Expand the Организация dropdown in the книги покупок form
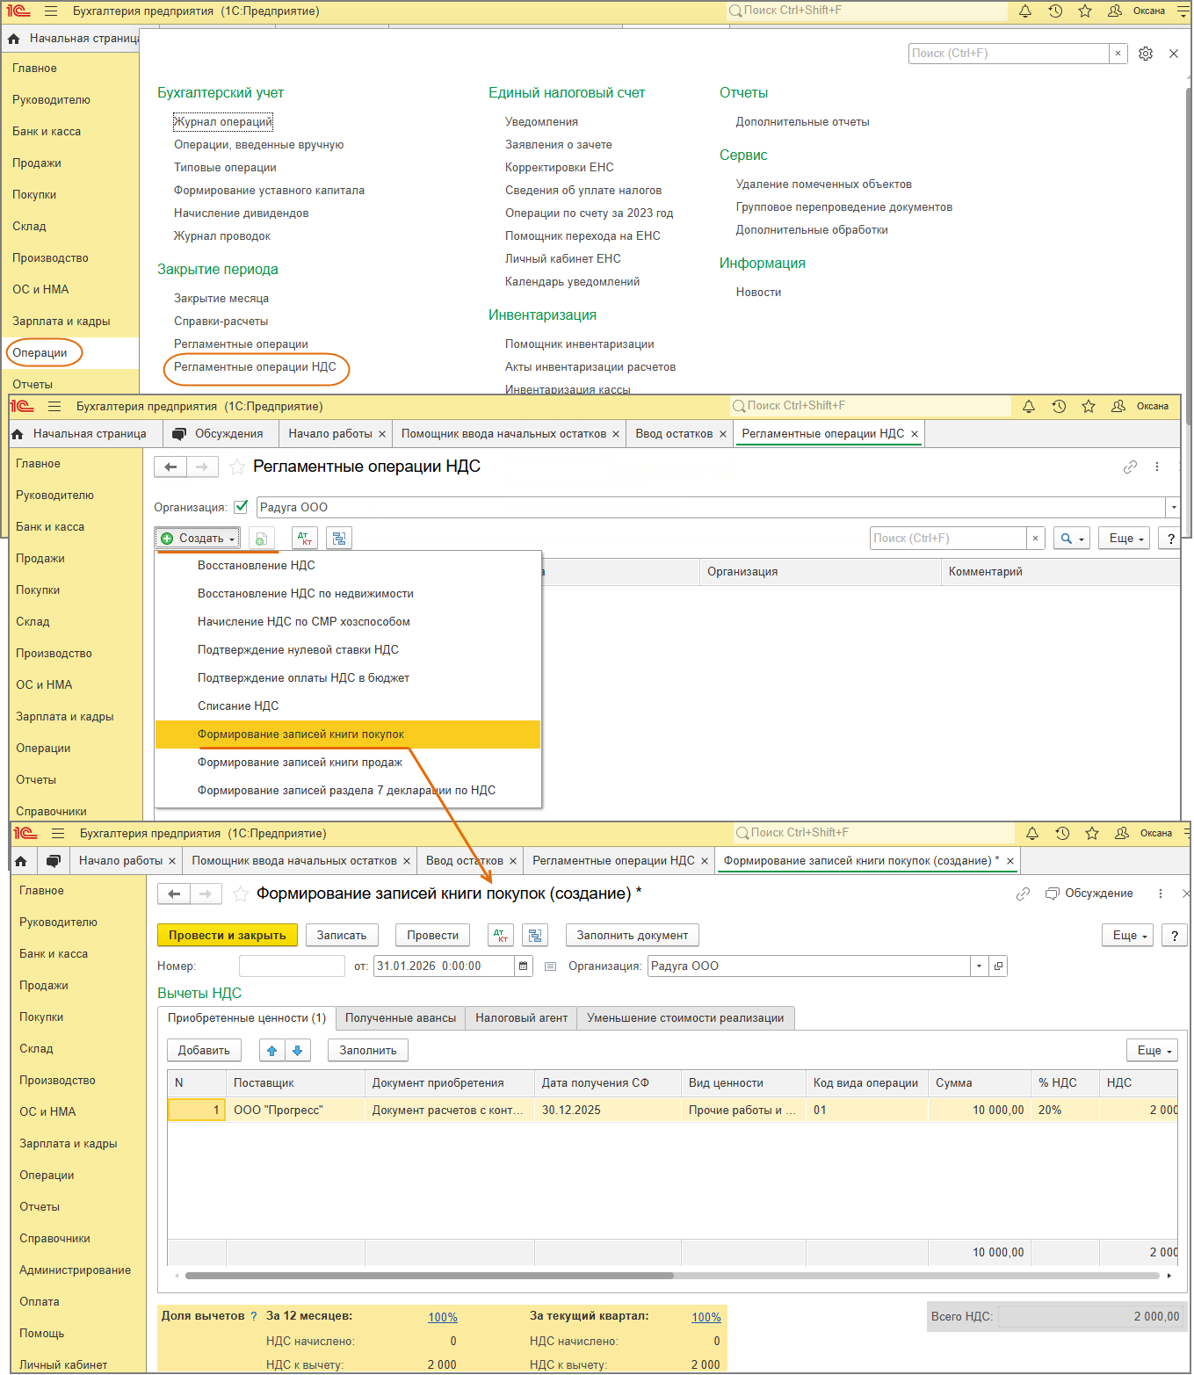1194x1375 pixels. pos(980,966)
